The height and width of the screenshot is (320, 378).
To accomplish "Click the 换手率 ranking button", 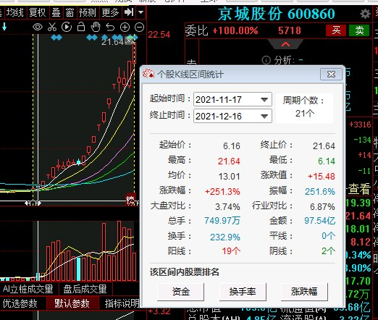I will pos(243,292).
